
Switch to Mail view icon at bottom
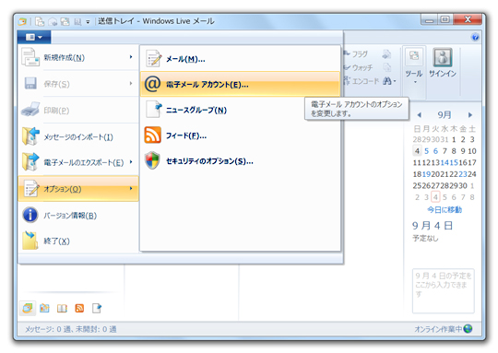[28, 308]
